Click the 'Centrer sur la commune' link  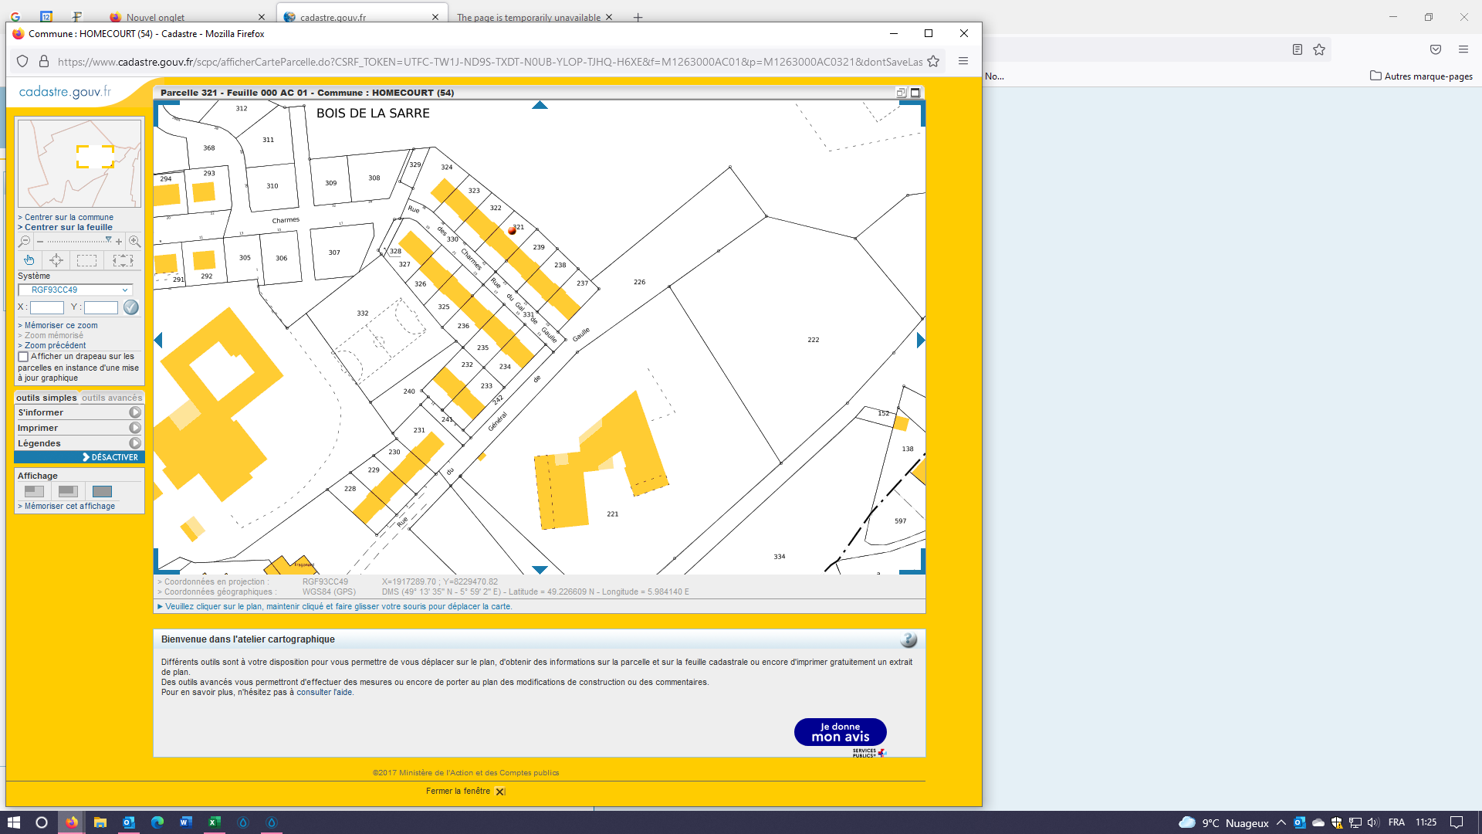[69, 217]
